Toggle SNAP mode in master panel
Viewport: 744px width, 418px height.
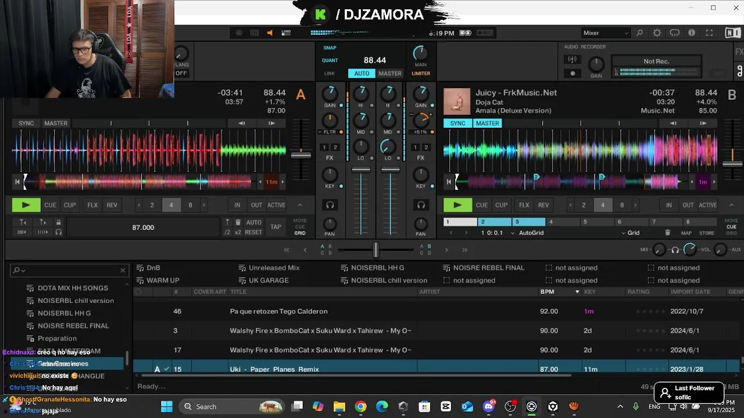click(330, 48)
